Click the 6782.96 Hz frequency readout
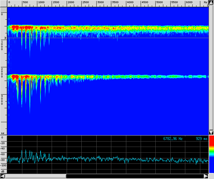Image resolution: width=214 pixels, height=179 pixels. tap(173, 139)
